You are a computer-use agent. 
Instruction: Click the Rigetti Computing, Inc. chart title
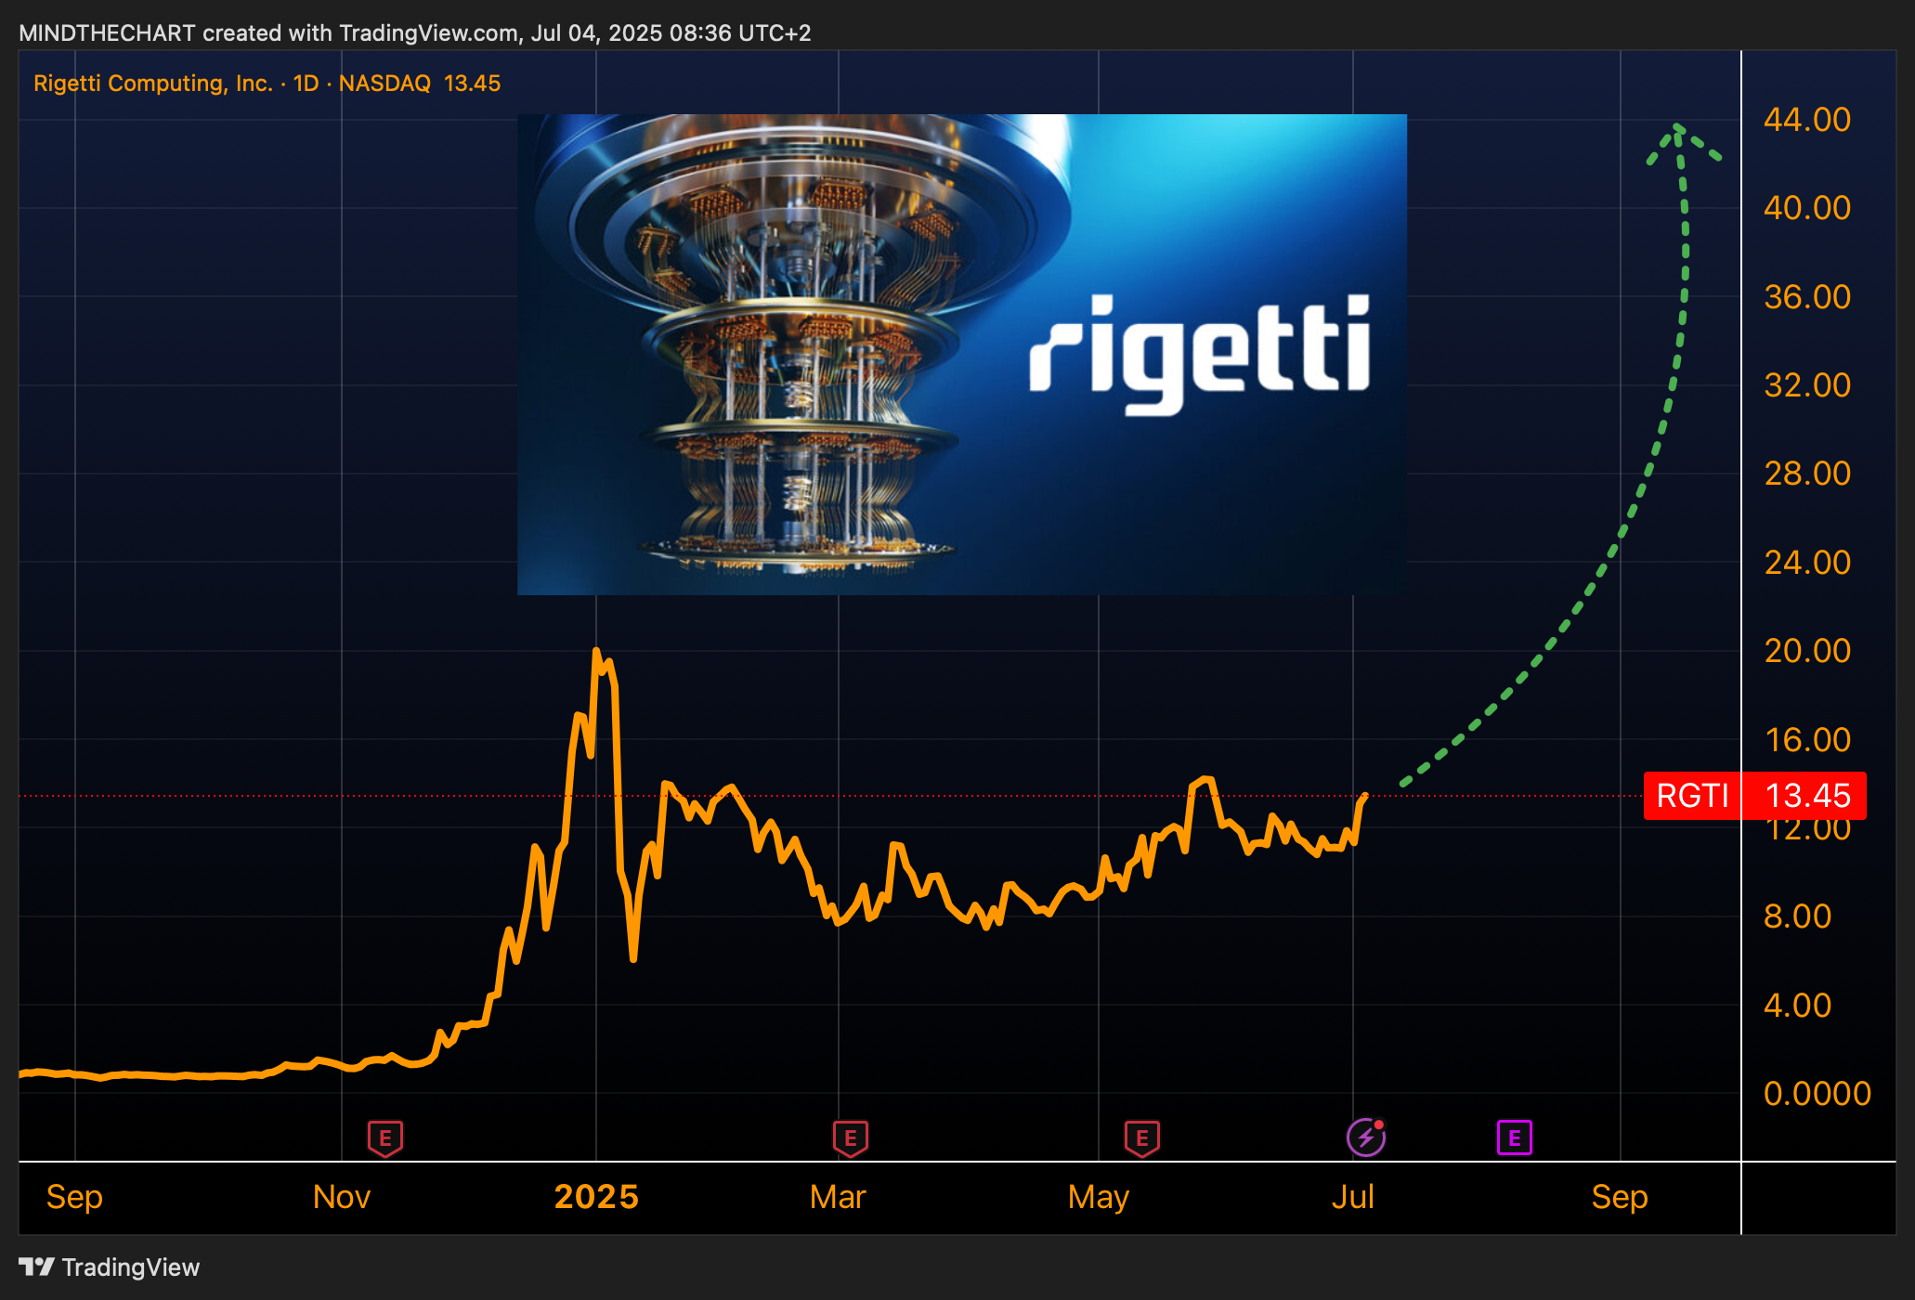click(153, 84)
